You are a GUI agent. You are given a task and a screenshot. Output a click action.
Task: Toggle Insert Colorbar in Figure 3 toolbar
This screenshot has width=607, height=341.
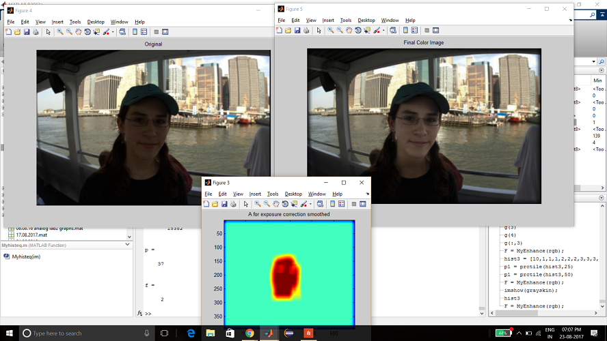(x=333, y=203)
